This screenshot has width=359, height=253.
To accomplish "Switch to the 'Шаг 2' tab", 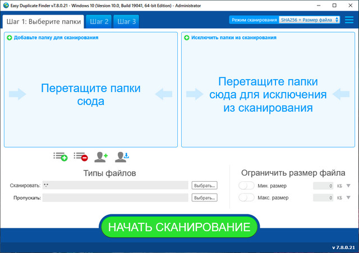I will tap(99, 22).
